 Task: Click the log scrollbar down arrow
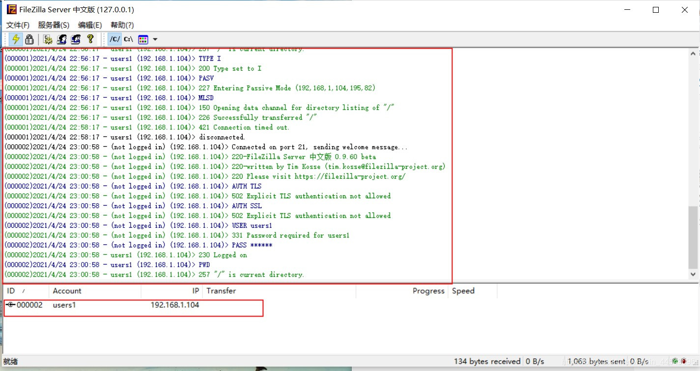pos(693,275)
